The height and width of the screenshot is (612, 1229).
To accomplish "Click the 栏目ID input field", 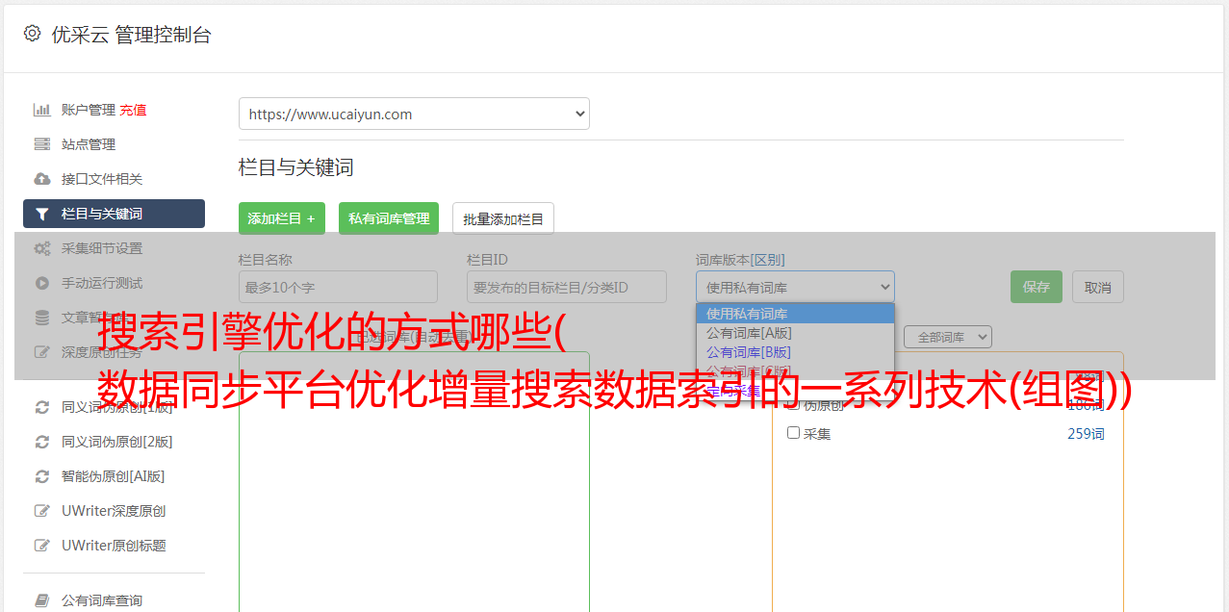I will coord(566,287).
